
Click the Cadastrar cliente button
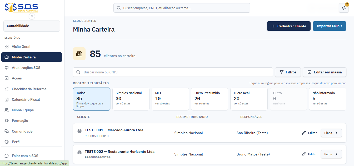click(x=289, y=26)
